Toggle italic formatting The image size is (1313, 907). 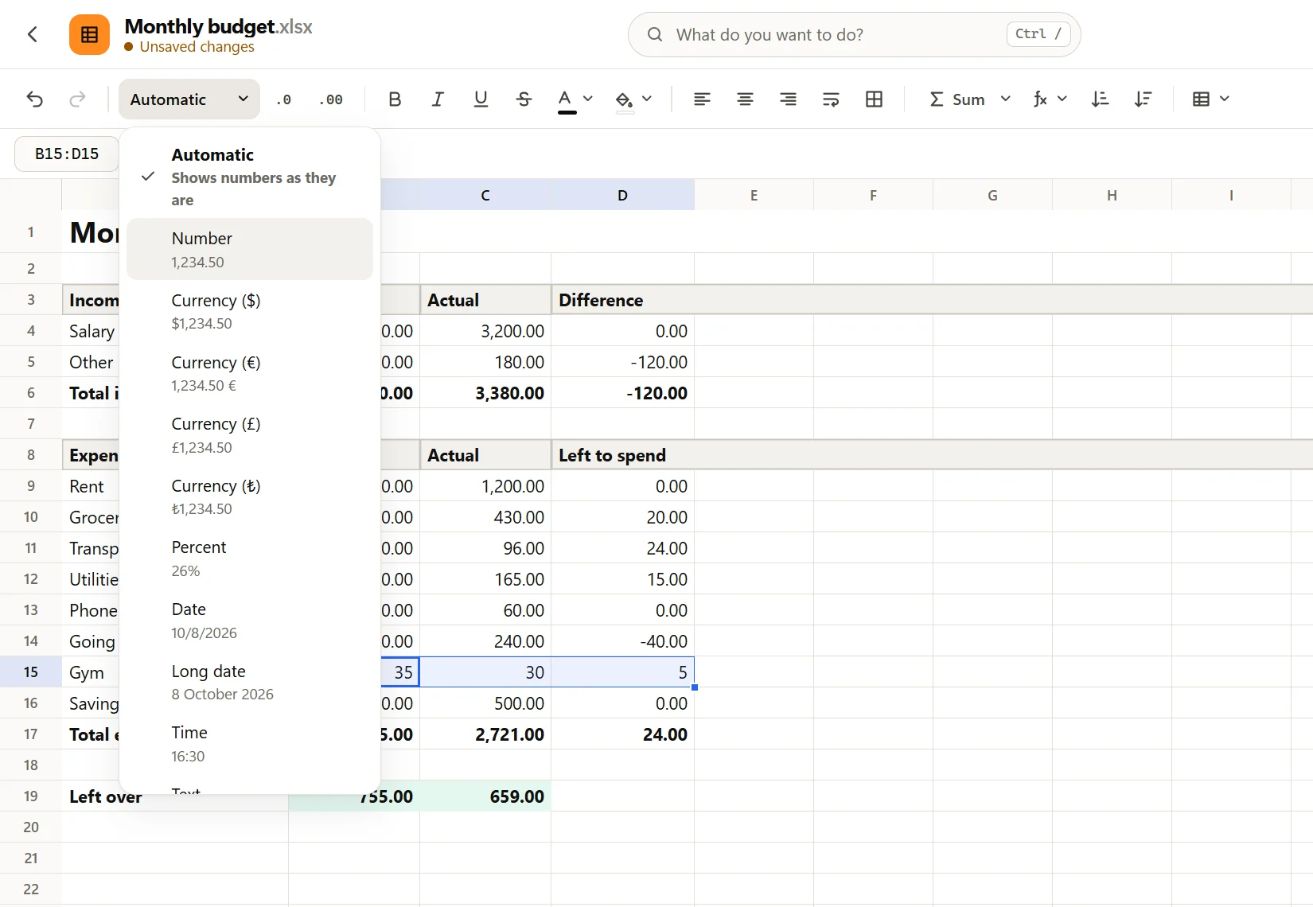[x=438, y=99]
